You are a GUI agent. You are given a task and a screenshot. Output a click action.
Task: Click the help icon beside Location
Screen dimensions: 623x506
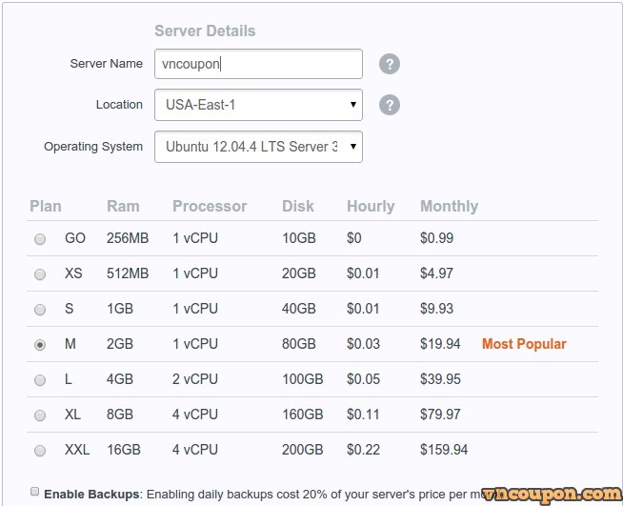point(390,105)
